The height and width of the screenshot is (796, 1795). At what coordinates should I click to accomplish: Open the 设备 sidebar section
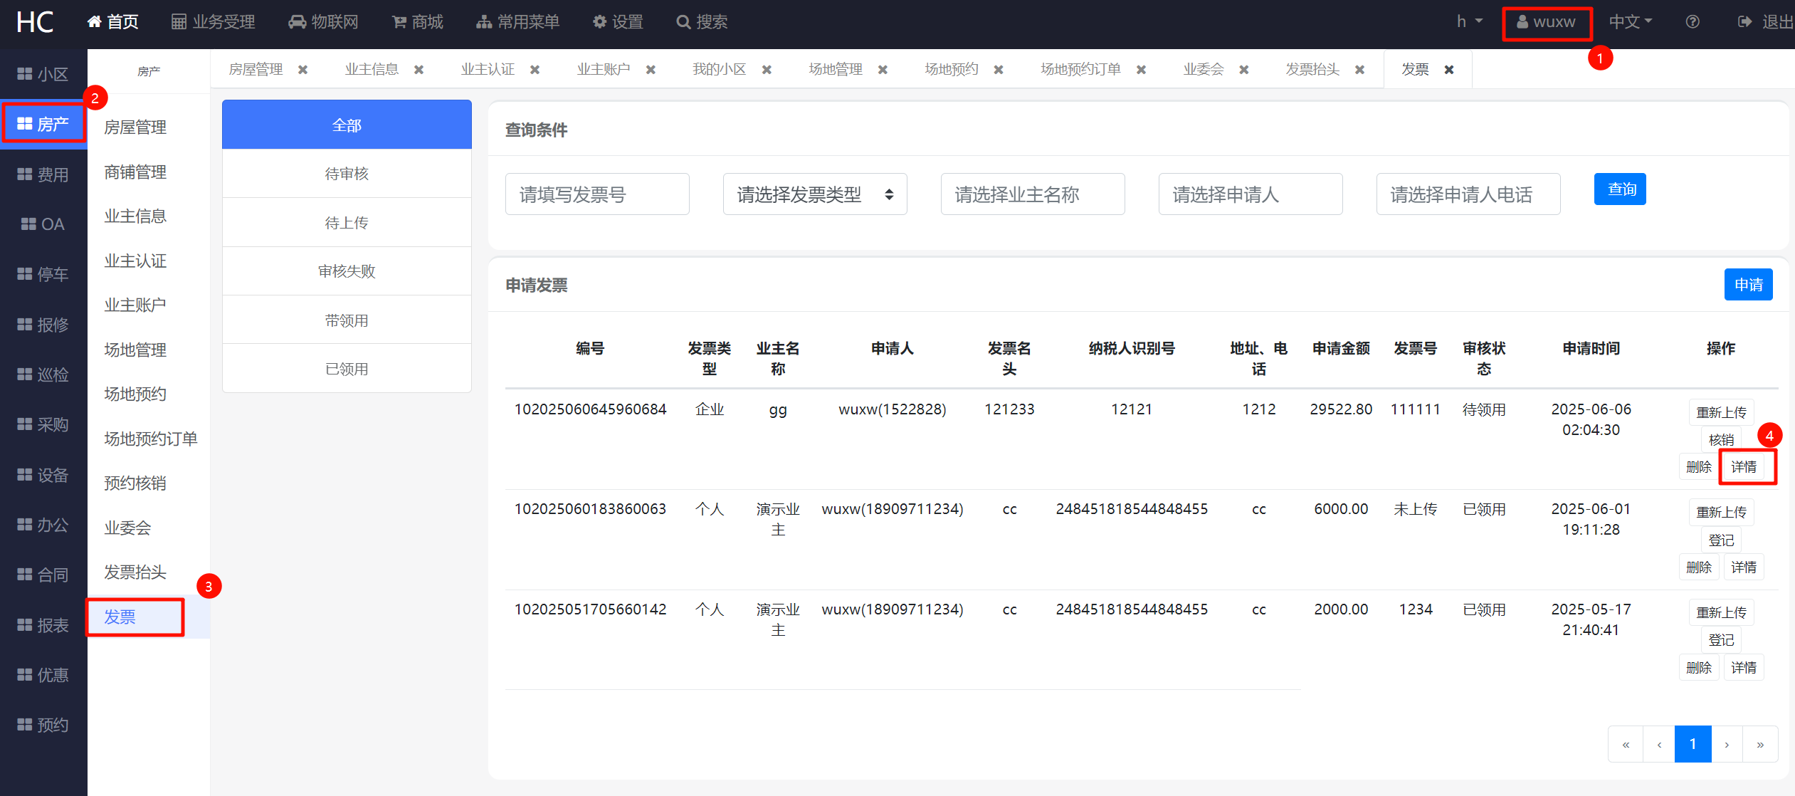point(43,475)
